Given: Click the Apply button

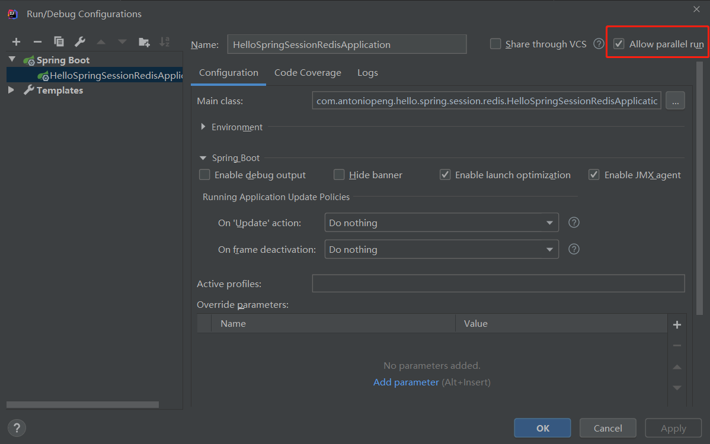Looking at the screenshot, I should [x=673, y=428].
